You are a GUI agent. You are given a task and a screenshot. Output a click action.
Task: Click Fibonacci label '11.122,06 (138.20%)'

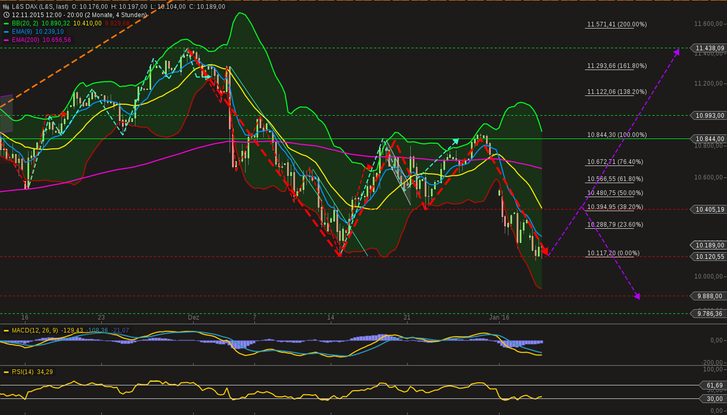click(x=617, y=92)
